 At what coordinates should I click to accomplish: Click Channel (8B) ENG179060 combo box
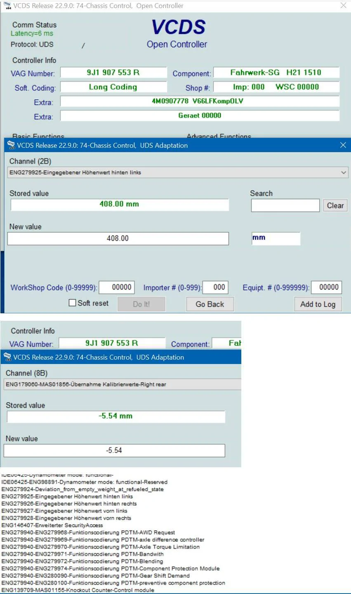[122, 384]
